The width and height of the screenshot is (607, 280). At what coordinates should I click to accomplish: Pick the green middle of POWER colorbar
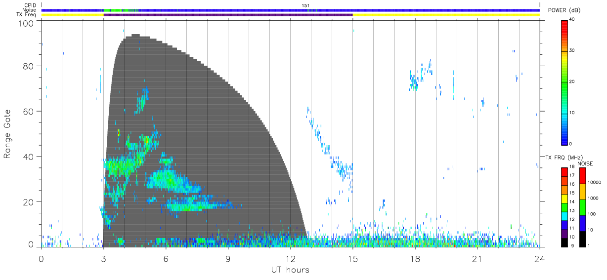564,82
